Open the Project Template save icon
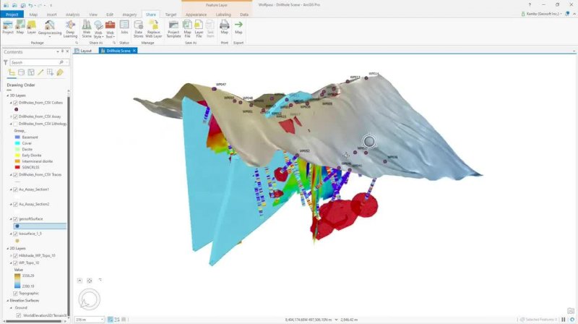 [173, 29]
